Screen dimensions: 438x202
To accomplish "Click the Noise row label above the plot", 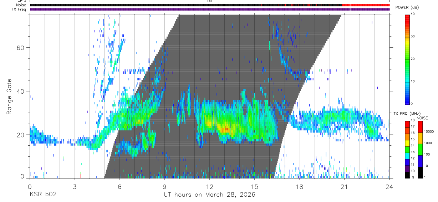I will click(x=22, y=5).
